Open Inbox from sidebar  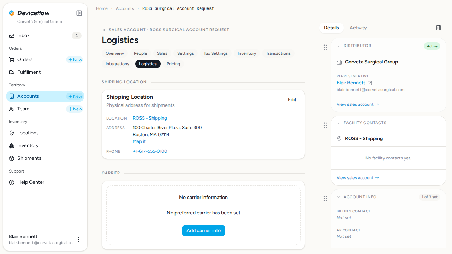pyautogui.click(x=45, y=36)
